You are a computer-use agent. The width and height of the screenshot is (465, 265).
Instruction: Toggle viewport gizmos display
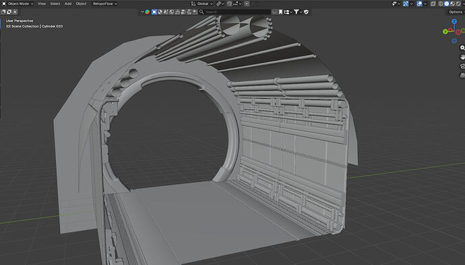click(x=406, y=4)
